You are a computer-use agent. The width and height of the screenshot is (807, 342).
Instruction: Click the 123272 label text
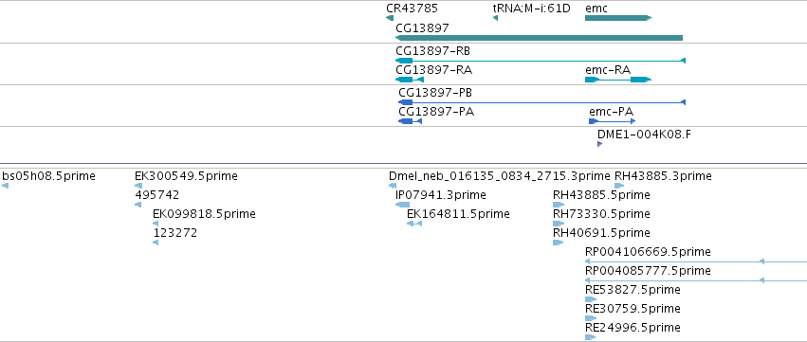click(175, 233)
